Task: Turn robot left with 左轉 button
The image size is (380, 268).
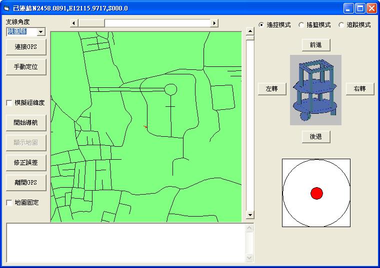Action: pos(272,89)
